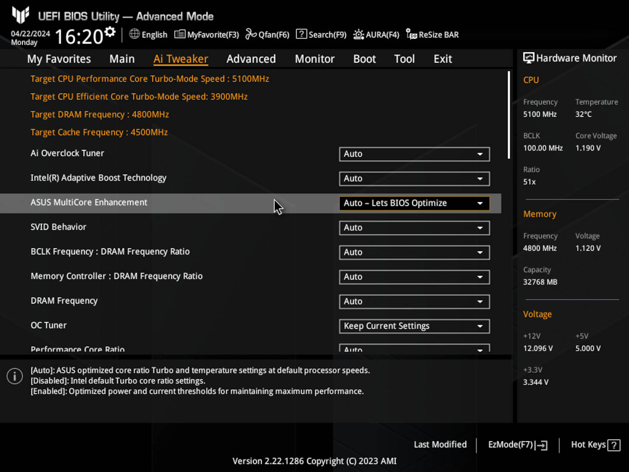This screenshot has width=629, height=472.
Task: Click the +5V value 5.000 V
Action: (x=588, y=348)
